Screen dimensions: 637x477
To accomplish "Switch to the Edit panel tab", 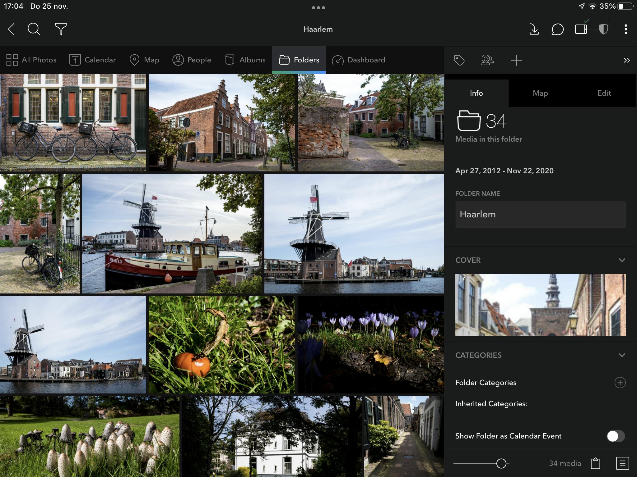I will click(x=604, y=93).
